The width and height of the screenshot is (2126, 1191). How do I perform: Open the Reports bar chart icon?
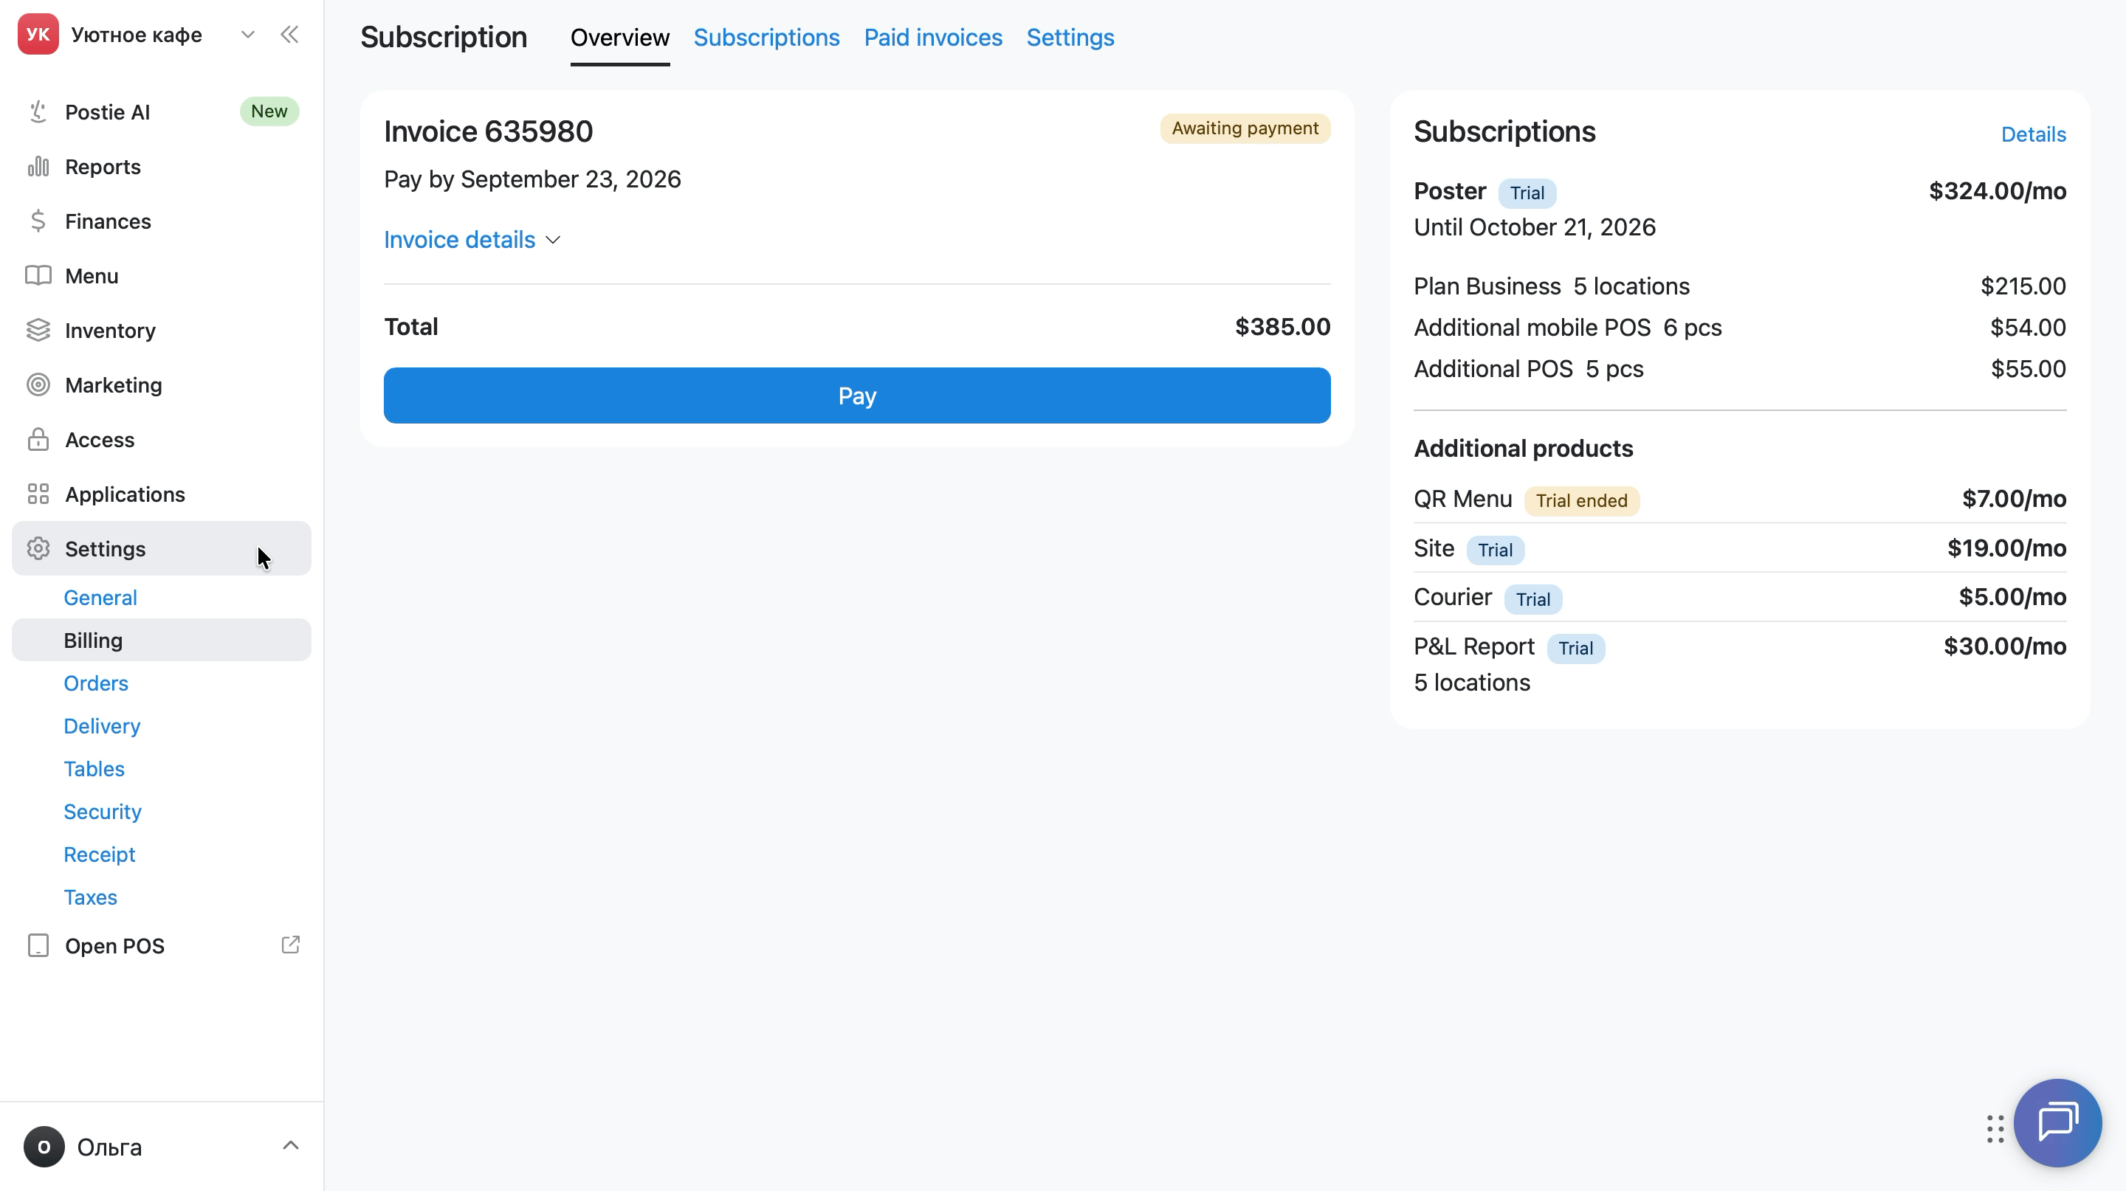coord(38,167)
